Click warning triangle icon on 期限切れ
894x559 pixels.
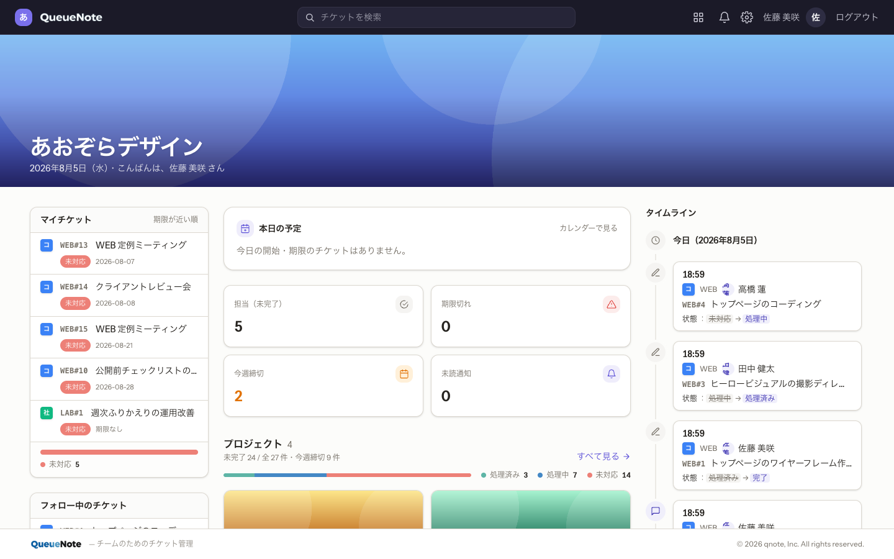612,304
